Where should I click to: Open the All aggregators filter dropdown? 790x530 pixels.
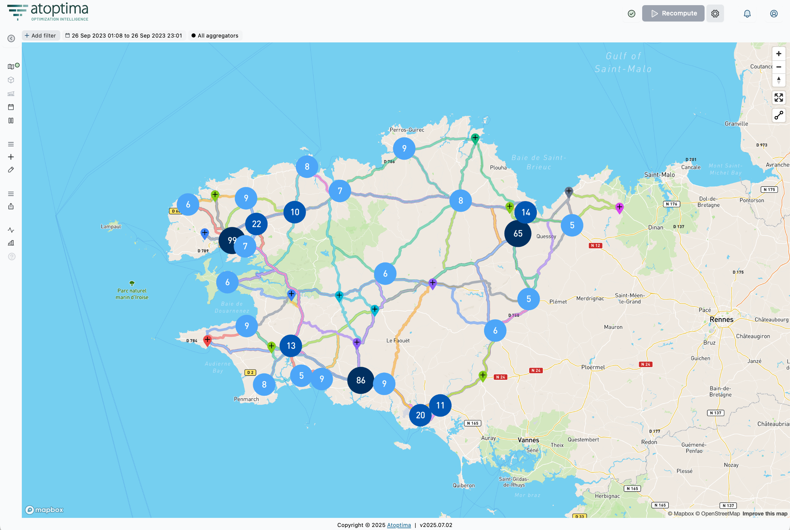tap(215, 35)
